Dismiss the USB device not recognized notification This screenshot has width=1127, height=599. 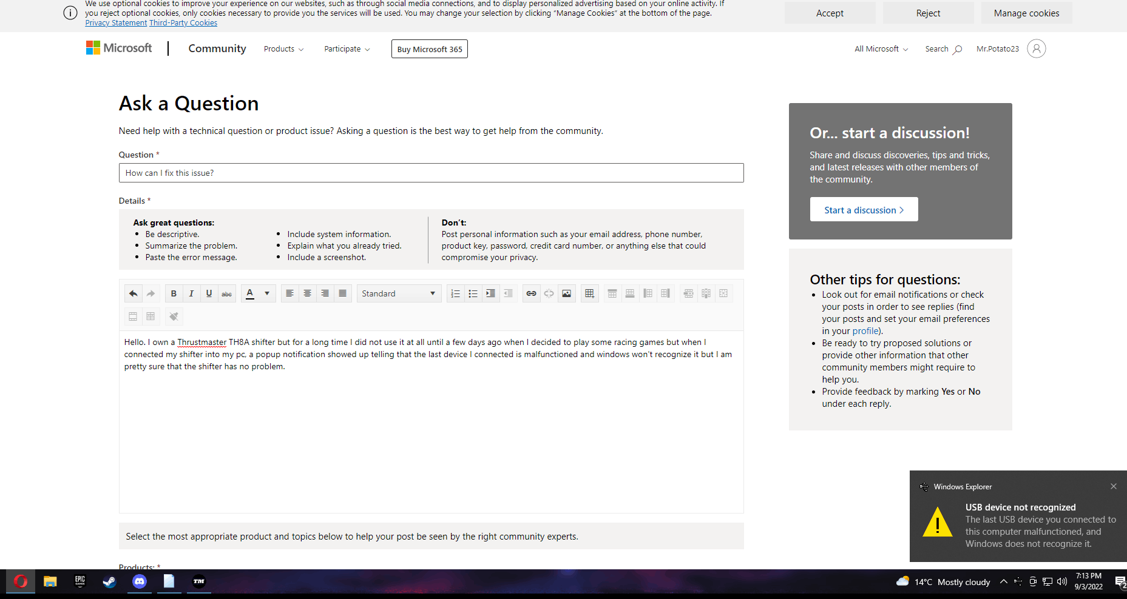pyautogui.click(x=1114, y=486)
